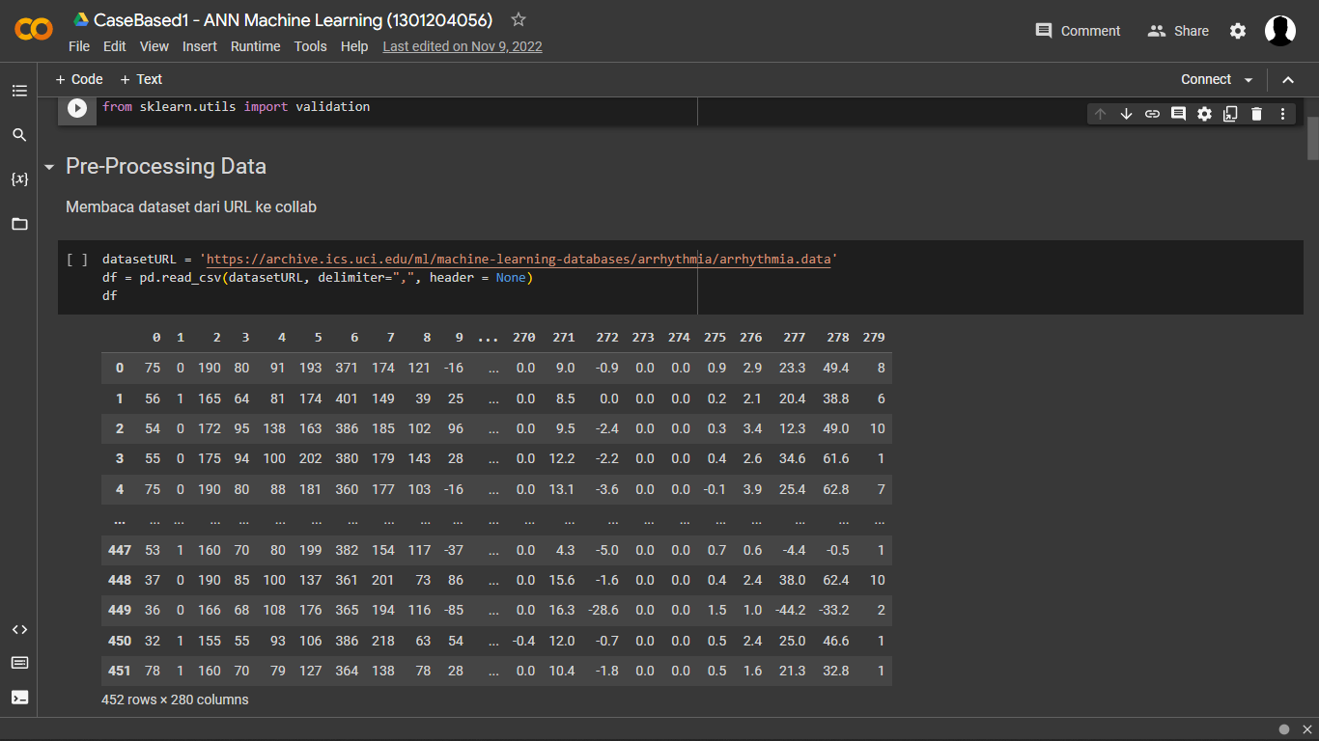Run the sklearn import cell

click(77, 108)
